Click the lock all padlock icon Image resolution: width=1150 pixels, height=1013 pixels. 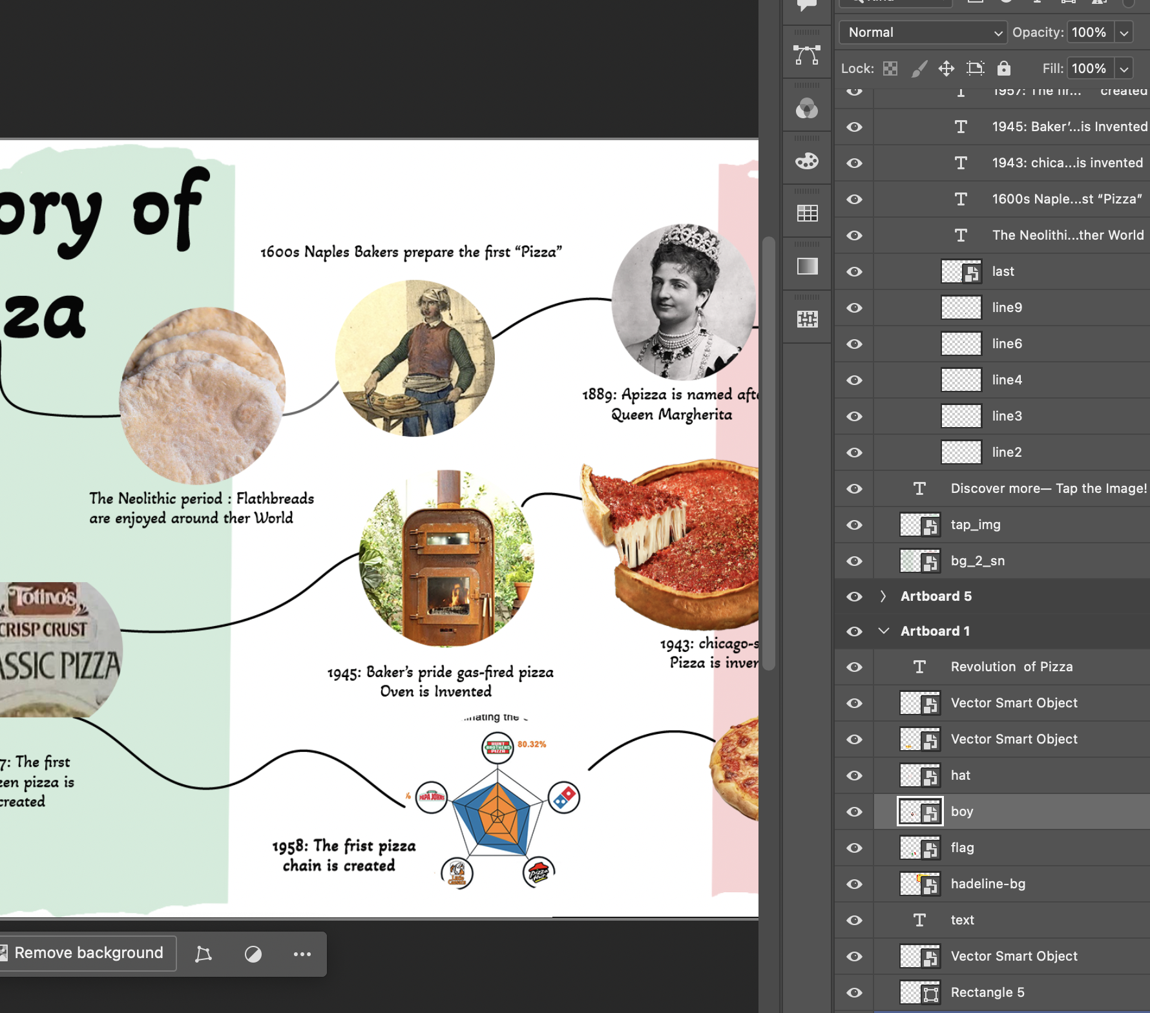[1003, 68]
